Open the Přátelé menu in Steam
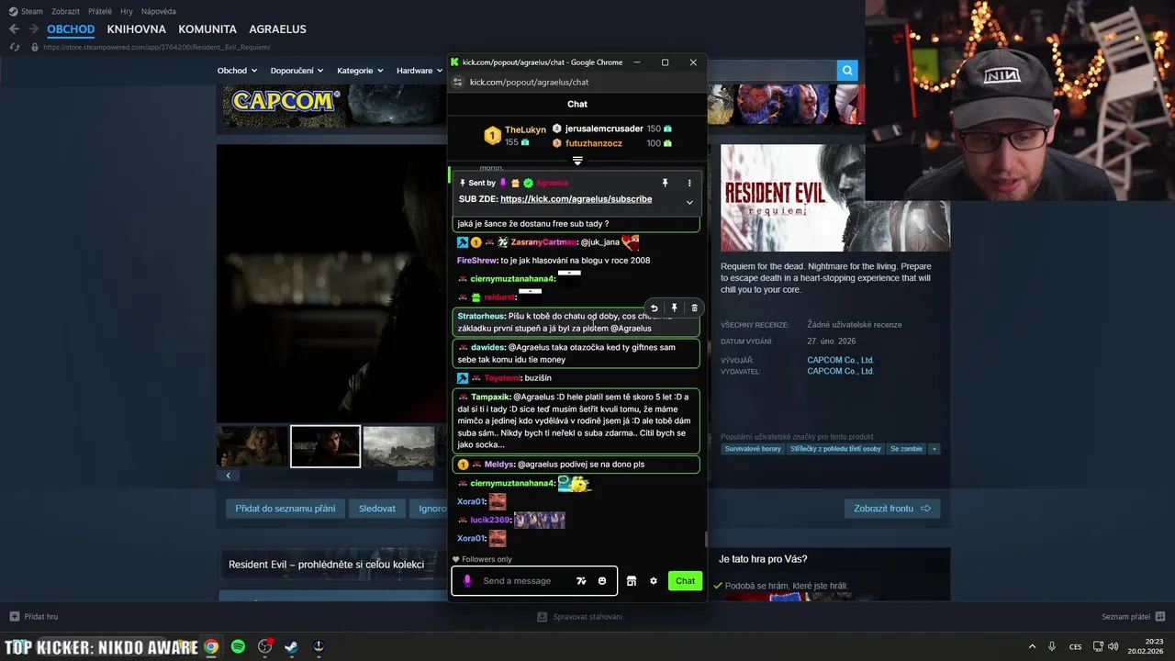 pos(100,12)
